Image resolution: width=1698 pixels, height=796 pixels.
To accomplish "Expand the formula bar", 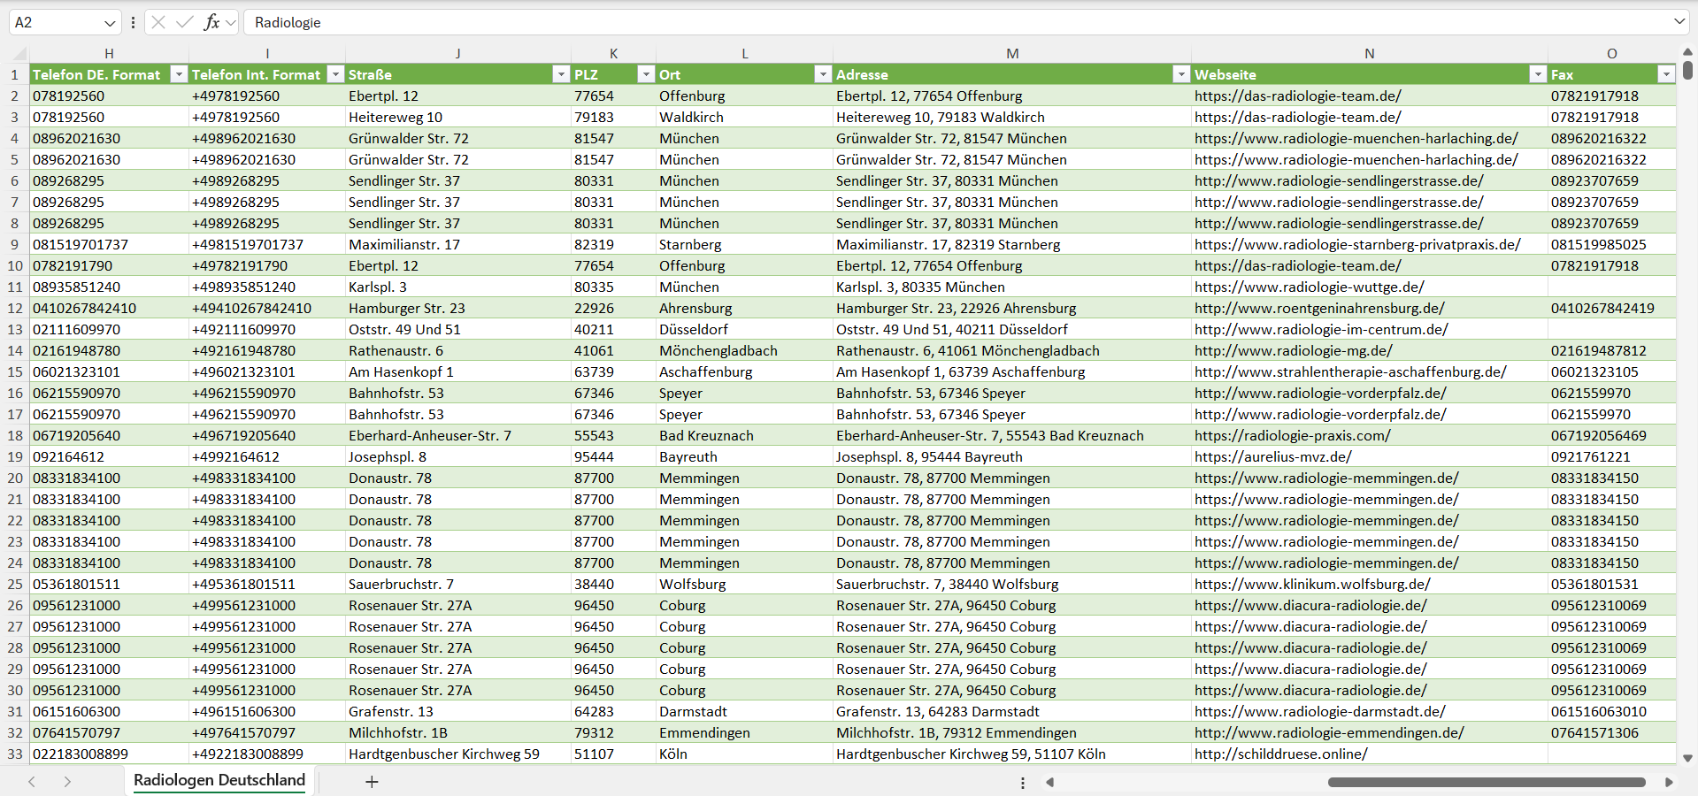I will point(1679,22).
